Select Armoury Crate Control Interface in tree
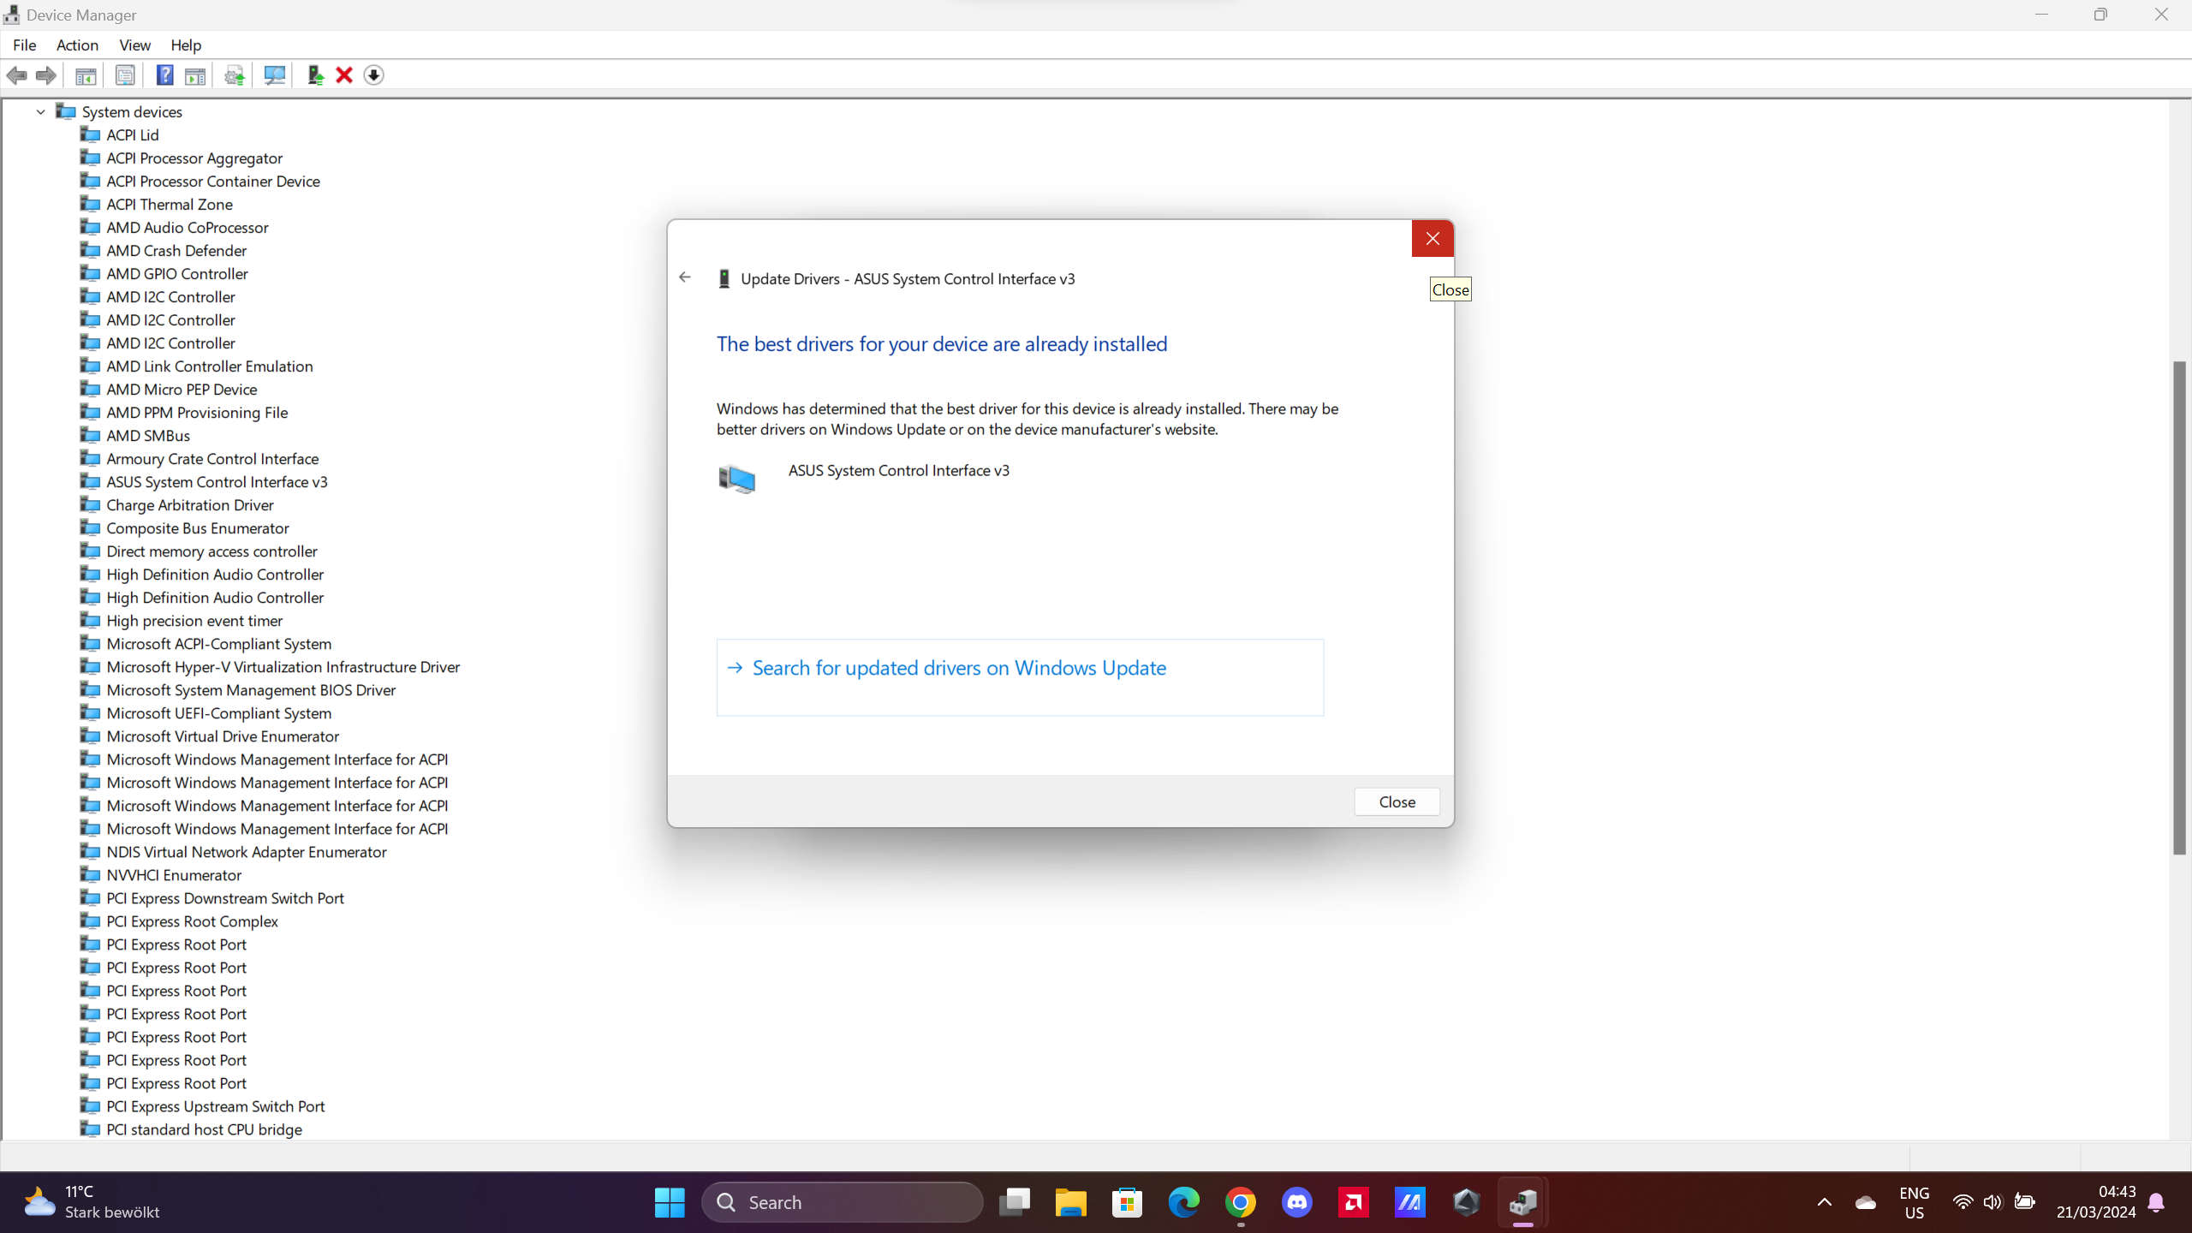The width and height of the screenshot is (2192, 1233). 211,459
